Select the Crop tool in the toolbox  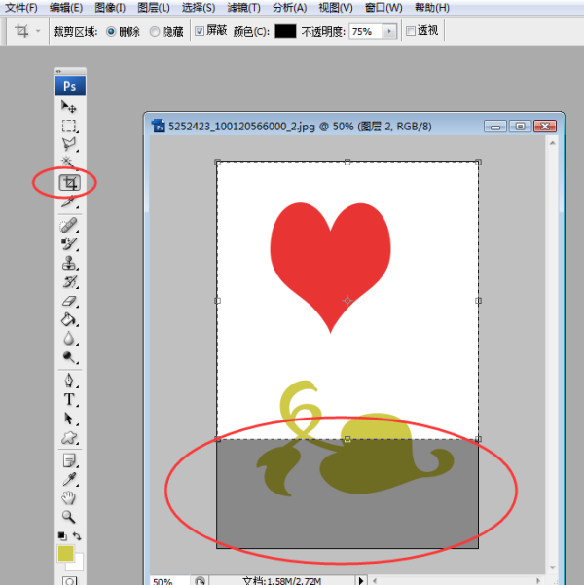[x=69, y=183]
